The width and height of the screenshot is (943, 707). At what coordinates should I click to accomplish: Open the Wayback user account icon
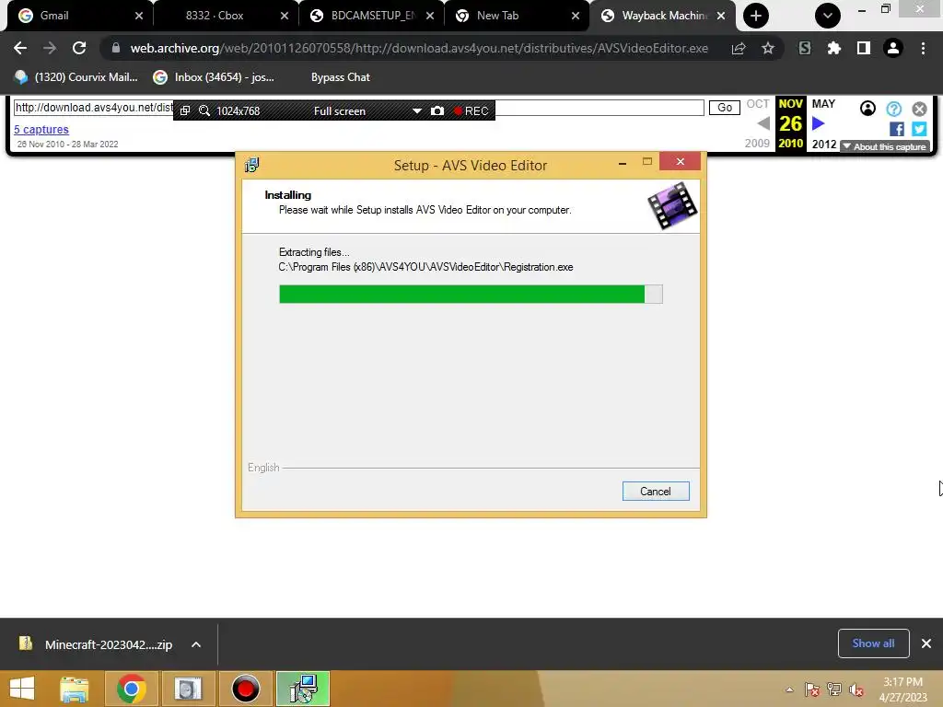click(867, 109)
